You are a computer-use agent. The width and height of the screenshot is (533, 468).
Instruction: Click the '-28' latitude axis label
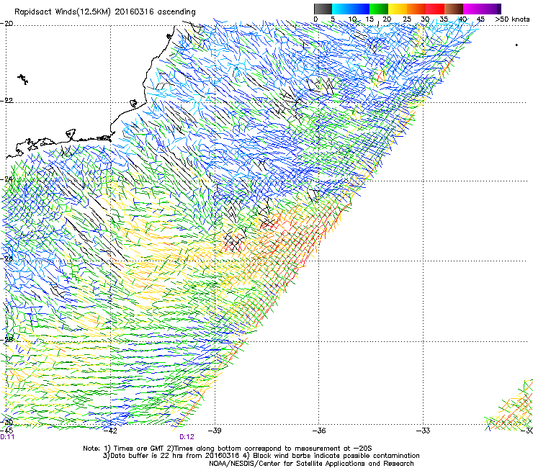pyautogui.click(x=6, y=340)
